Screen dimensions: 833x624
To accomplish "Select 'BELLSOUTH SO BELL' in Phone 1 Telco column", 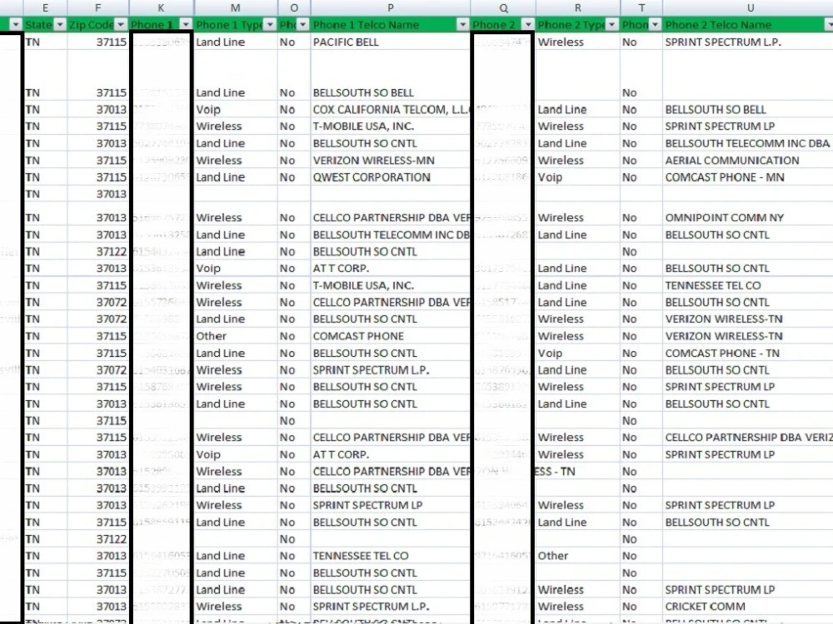I will click(x=391, y=93).
